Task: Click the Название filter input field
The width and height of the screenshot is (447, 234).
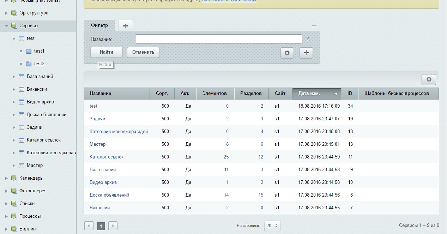Action: click(218, 39)
